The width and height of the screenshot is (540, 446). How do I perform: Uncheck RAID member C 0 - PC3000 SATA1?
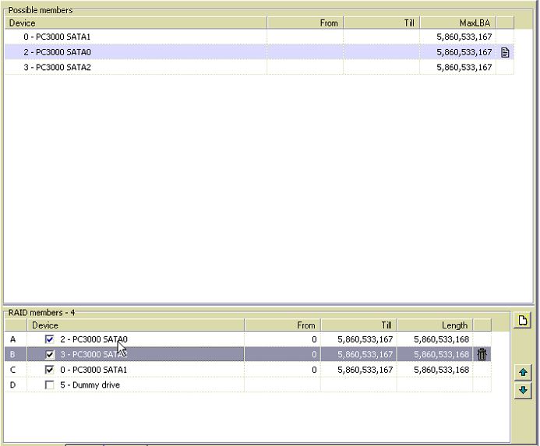(50, 370)
